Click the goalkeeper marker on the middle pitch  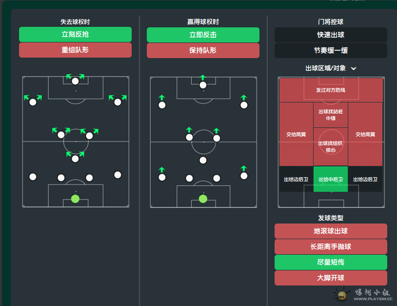(203, 199)
